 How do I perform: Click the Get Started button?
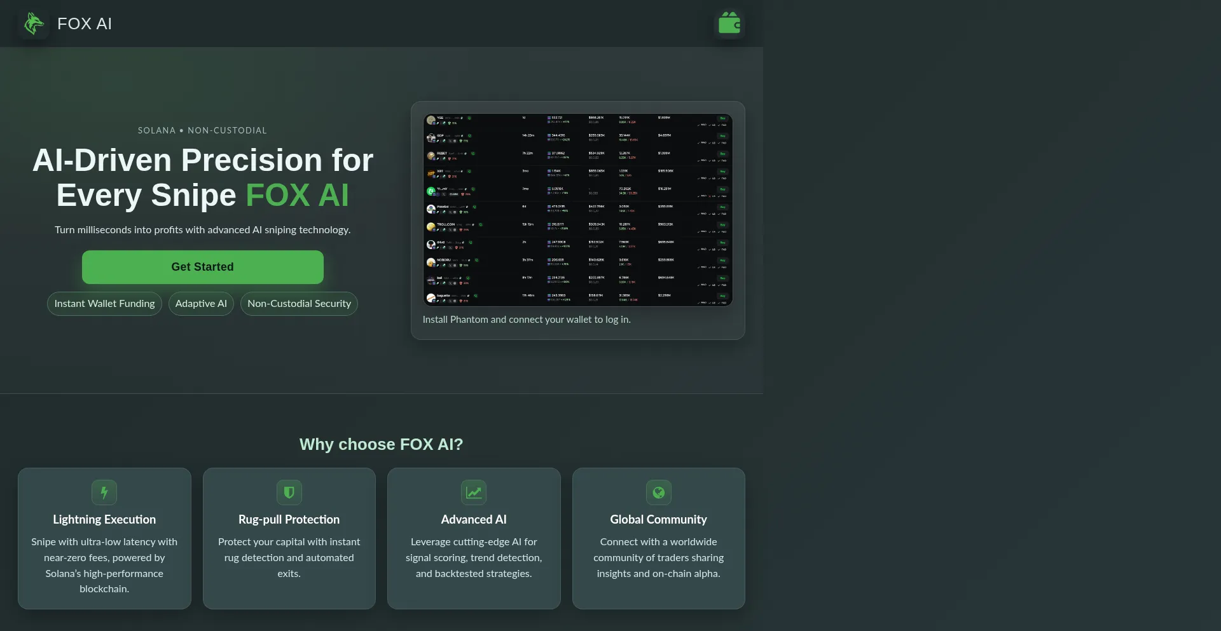coord(203,267)
